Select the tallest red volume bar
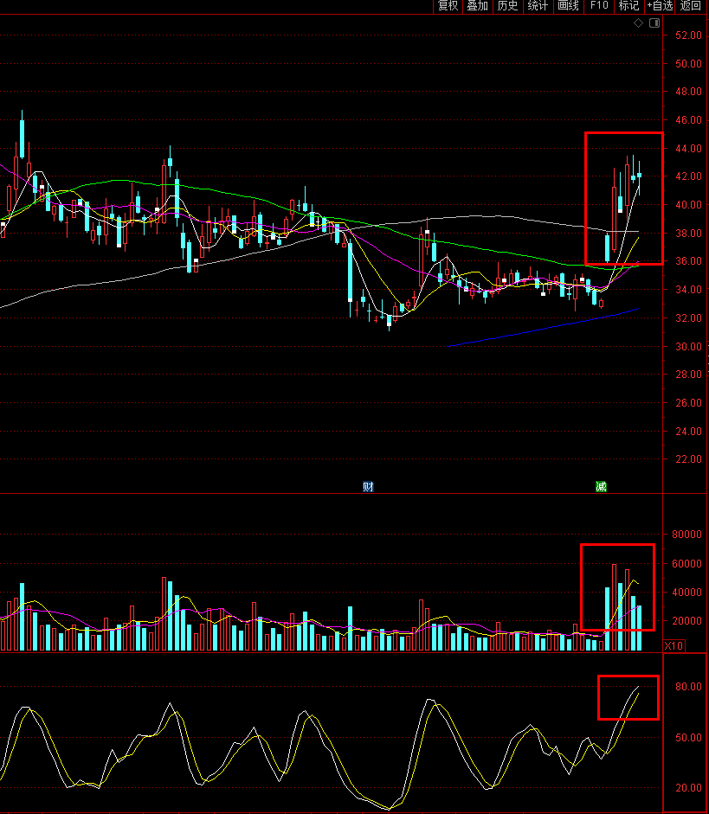 615,607
